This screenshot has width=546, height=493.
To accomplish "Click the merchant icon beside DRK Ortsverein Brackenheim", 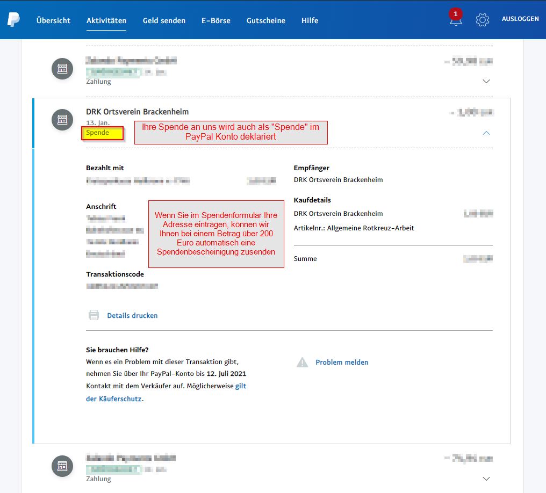I will point(62,120).
